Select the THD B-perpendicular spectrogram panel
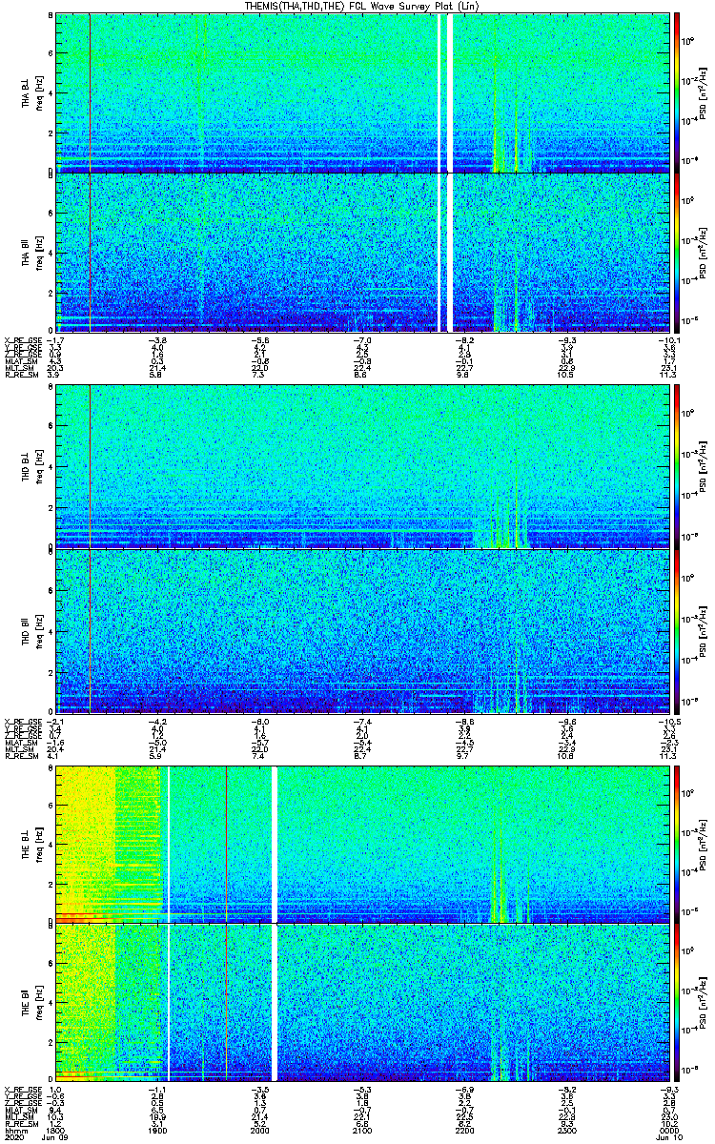Image resolution: width=715 pixels, height=1144 pixels. 362,466
